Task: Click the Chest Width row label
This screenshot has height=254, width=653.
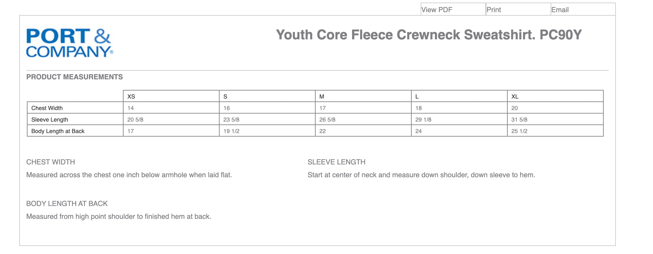Action: tap(47, 108)
